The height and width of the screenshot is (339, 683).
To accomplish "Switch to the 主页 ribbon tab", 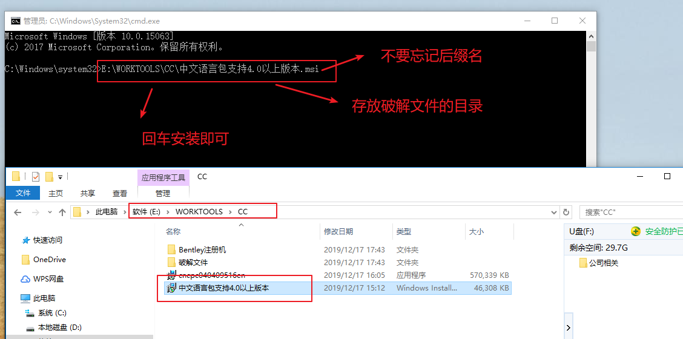I will tap(56, 193).
